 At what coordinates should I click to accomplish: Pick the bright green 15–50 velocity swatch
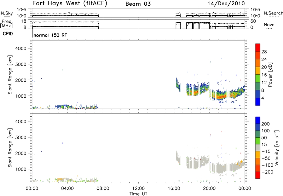coord(258,141)
